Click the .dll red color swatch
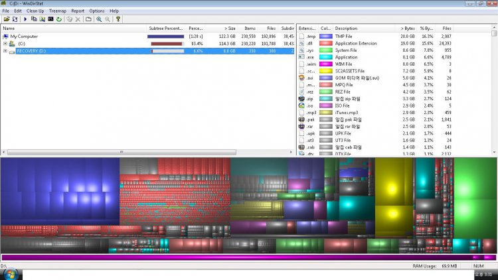 [x=326, y=43]
